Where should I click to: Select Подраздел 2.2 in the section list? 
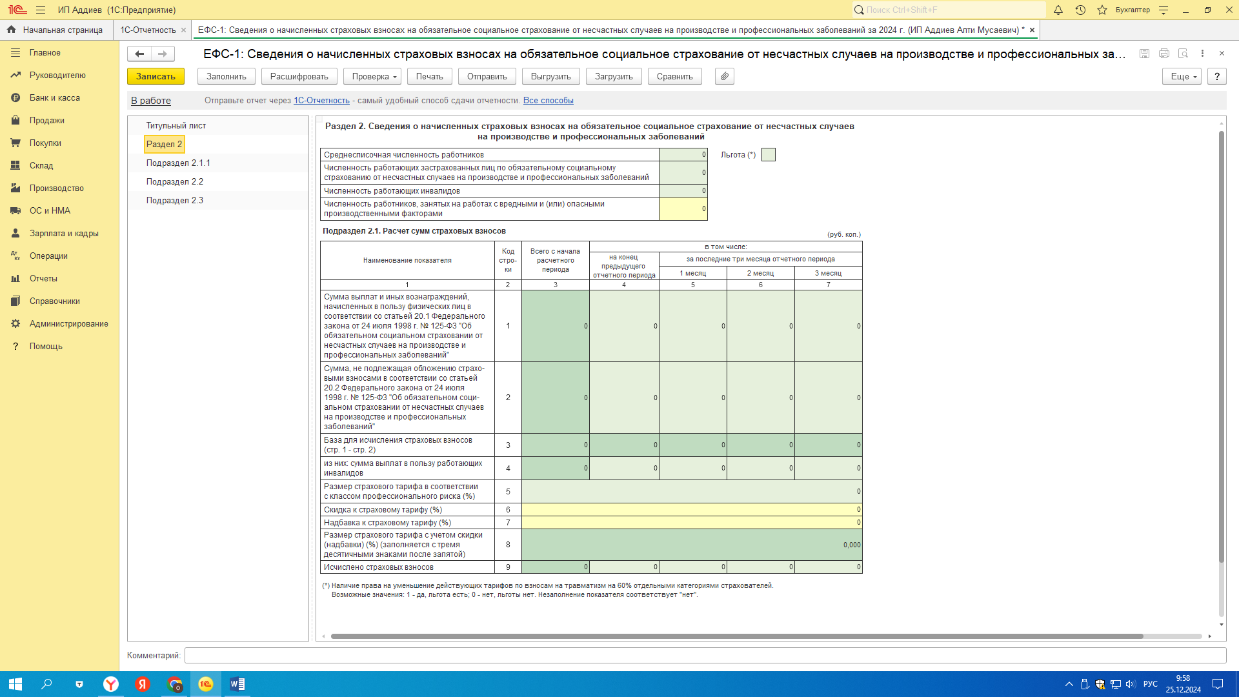(x=175, y=181)
